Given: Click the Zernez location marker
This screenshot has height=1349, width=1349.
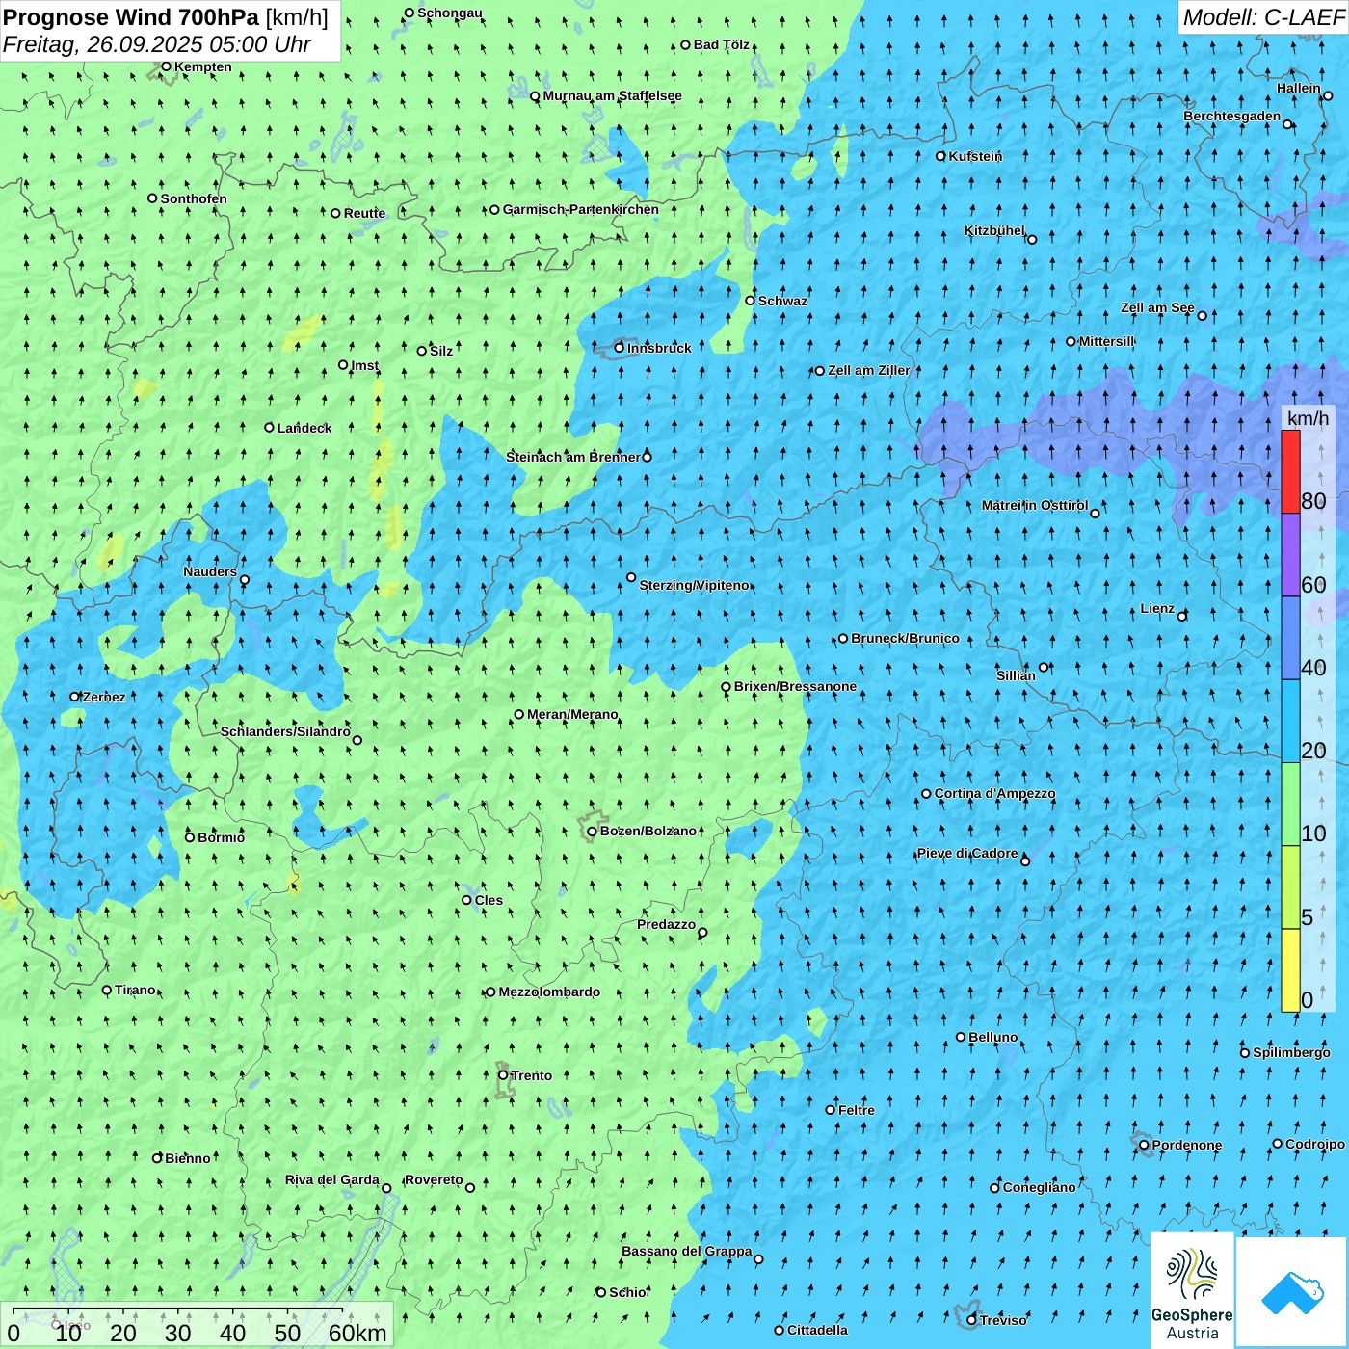Looking at the screenshot, I should (x=75, y=697).
